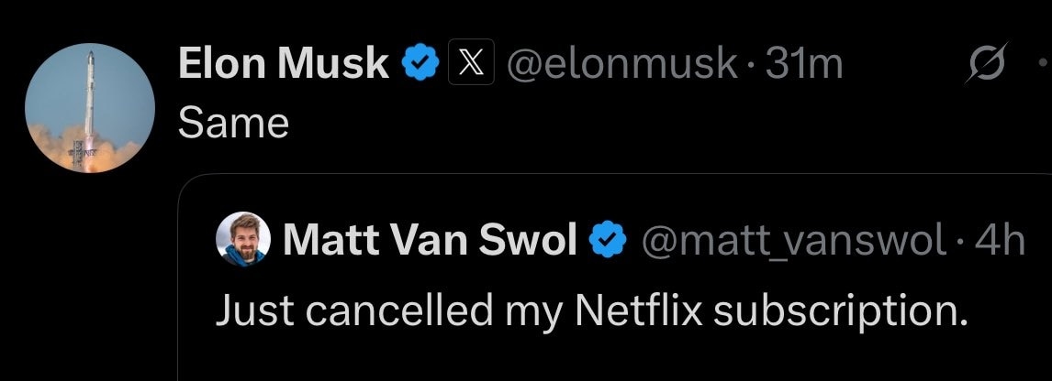Click the word "Just" in the quoted post
Viewport: 1052px width, 381px height.
point(252,311)
